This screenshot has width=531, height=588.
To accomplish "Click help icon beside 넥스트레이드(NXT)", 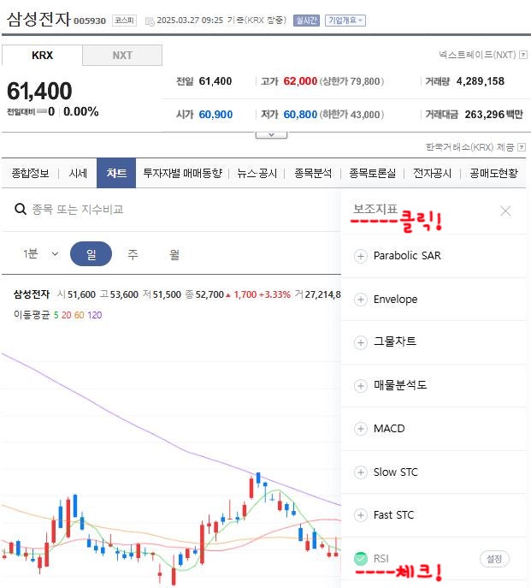I will 522,56.
